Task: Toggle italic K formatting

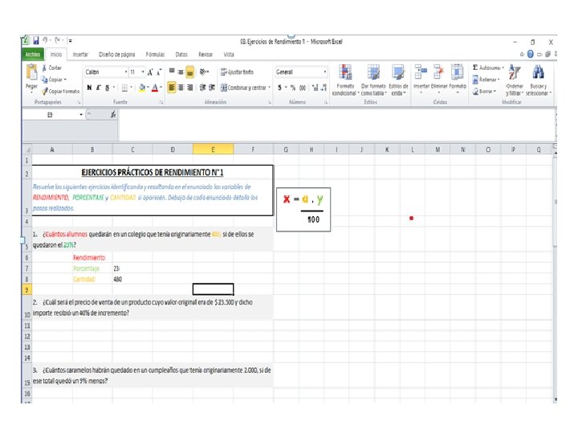Action: pyautogui.click(x=99, y=88)
